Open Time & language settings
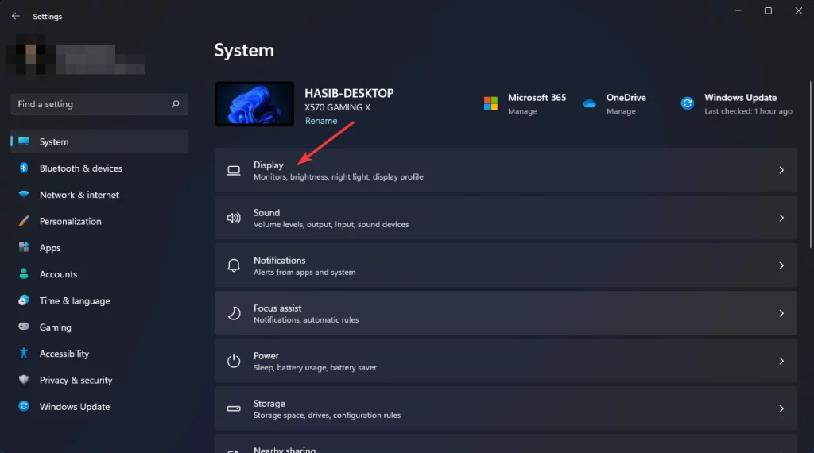The height and width of the screenshot is (453, 814). pos(99,300)
